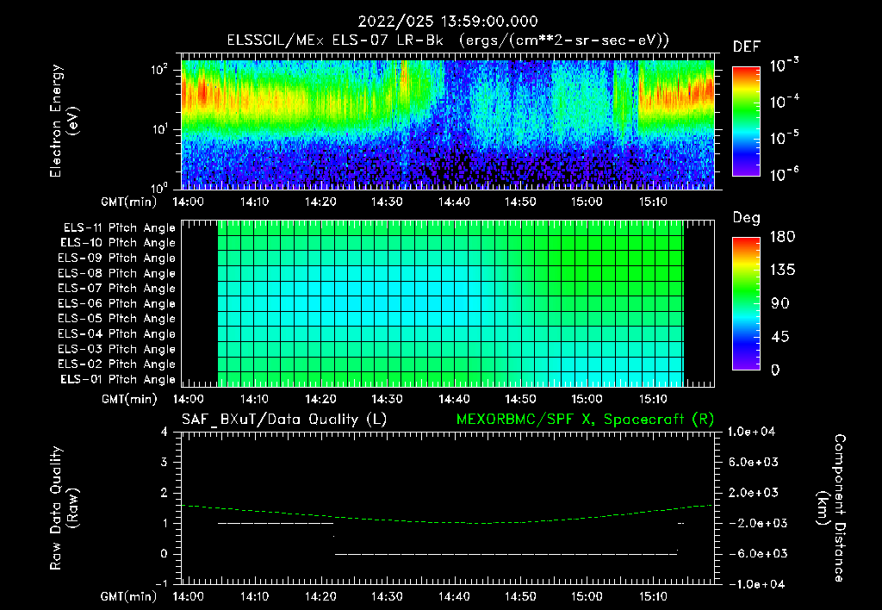Click the Deg label above pitch color bar
This screenshot has width=882, height=610.
[x=747, y=218]
